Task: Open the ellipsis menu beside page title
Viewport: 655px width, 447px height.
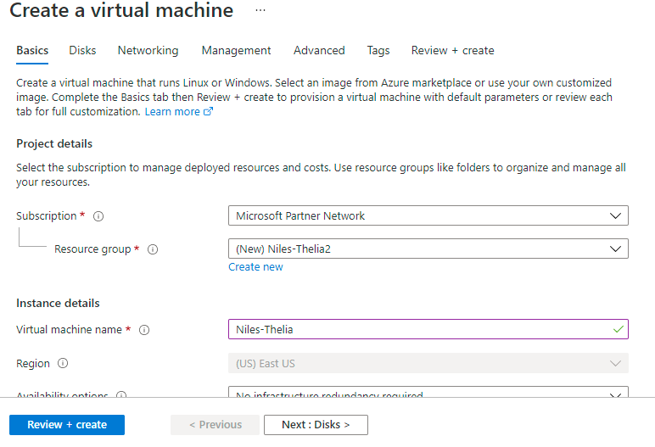Action: tap(260, 10)
